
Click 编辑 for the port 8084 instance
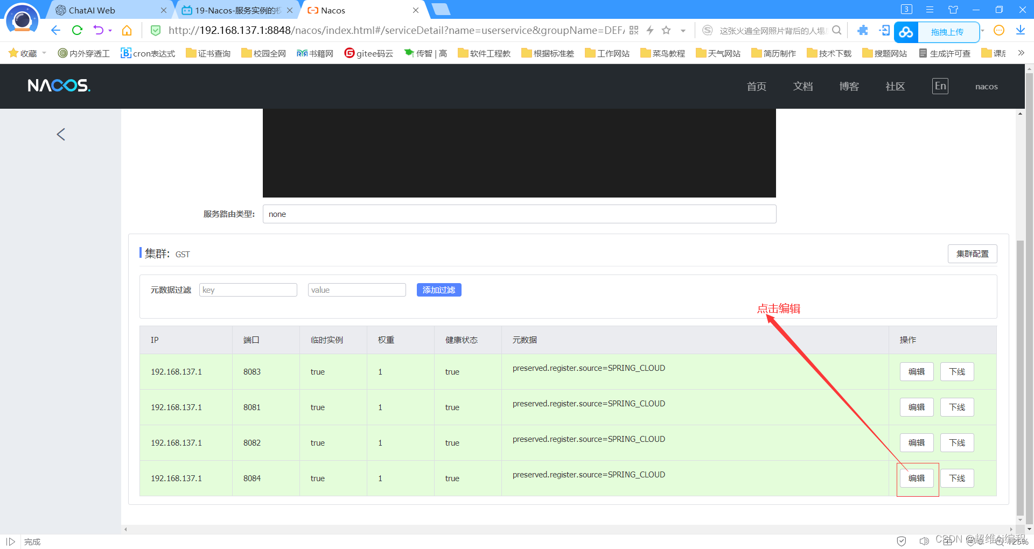[x=917, y=478]
